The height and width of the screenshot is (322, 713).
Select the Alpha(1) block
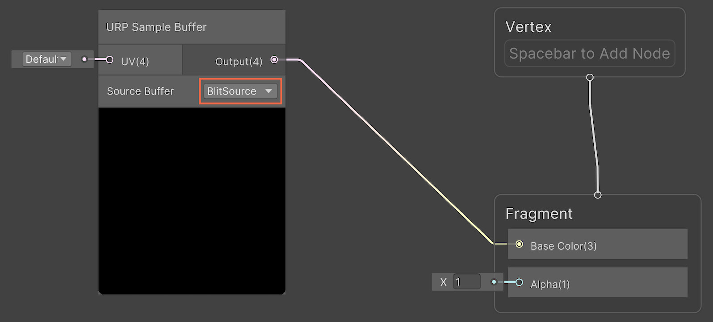coord(598,282)
